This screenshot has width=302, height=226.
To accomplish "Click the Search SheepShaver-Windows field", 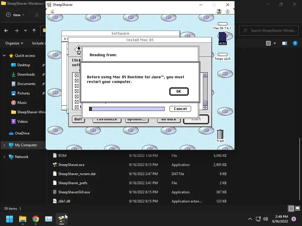I will pos(268,31).
